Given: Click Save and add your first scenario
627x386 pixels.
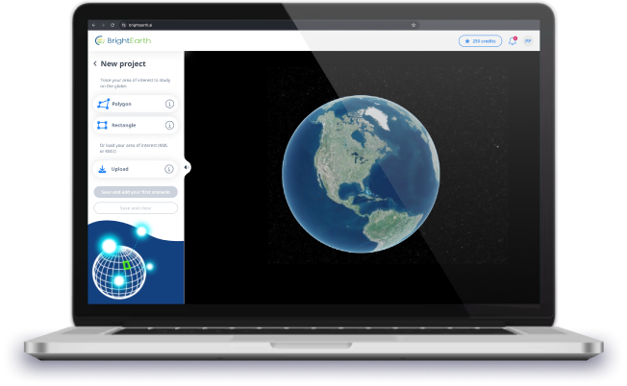Looking at the screenshot, I should (136, 192).
